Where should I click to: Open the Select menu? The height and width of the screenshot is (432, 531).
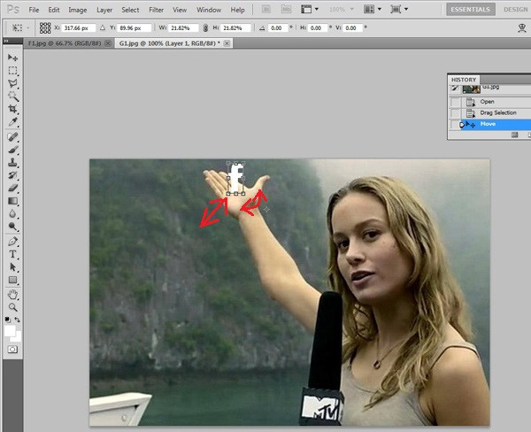tap(130, 10)
